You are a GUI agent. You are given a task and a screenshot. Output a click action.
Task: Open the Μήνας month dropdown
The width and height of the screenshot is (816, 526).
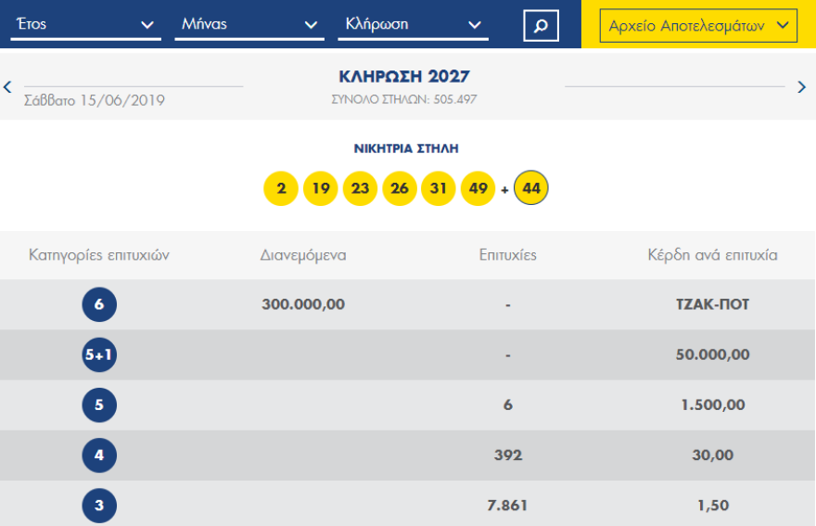pyautogui.click(x=248, y=25)
